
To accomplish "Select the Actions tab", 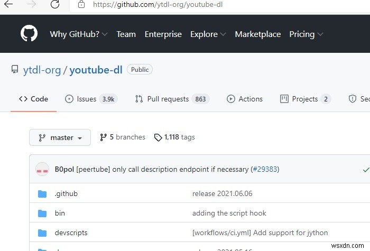I will tap(245, 99).
